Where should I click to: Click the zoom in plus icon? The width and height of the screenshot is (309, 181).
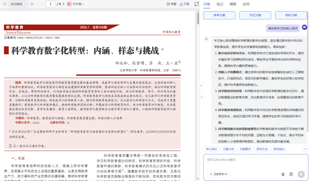point(32,4)
